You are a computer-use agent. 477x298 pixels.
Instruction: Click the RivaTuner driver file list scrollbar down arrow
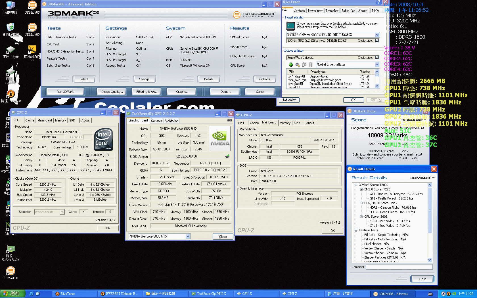[377, 86]
